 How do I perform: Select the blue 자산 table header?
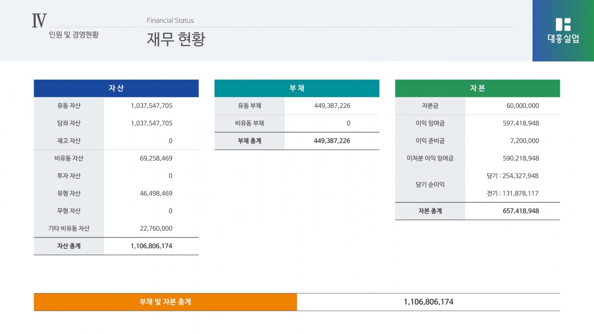click(116, 89)
